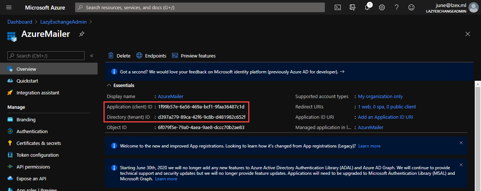Focus the top search resources box
Image resolution: width=481 pixels, height=191 pixels.
pos(200,7)
